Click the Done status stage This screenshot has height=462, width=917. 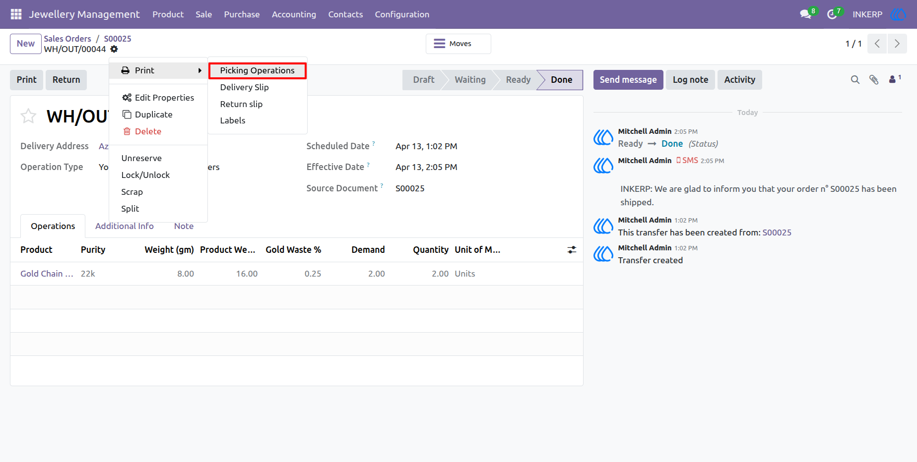(x=561, y=80)
